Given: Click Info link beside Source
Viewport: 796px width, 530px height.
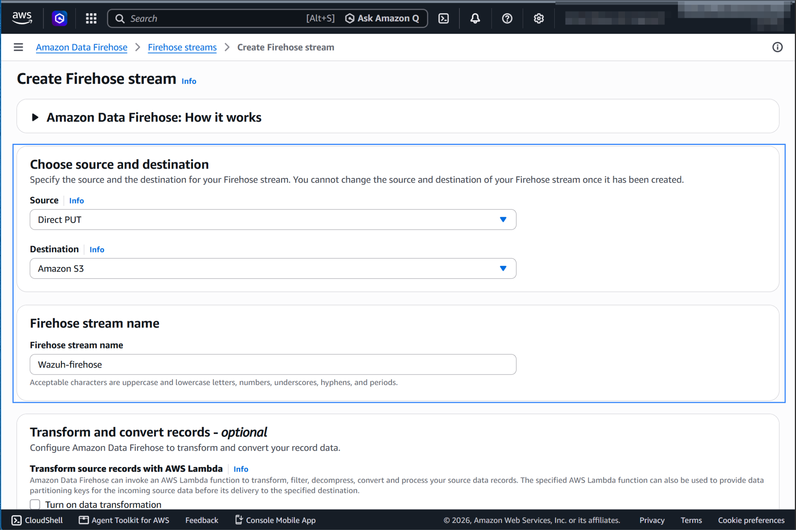Looking at the screenshot, I should [77, 200].
